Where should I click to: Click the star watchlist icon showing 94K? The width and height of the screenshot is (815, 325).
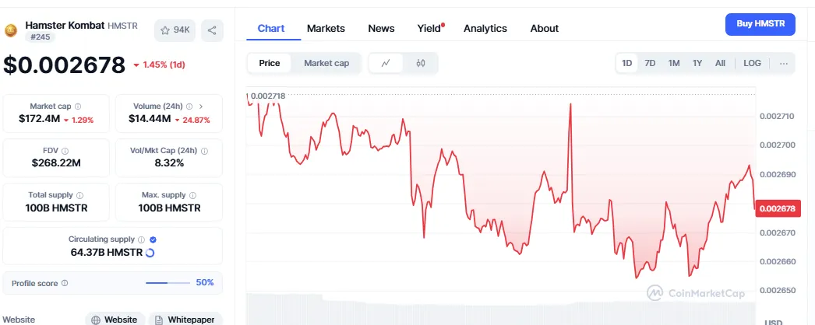coord(175,30)
